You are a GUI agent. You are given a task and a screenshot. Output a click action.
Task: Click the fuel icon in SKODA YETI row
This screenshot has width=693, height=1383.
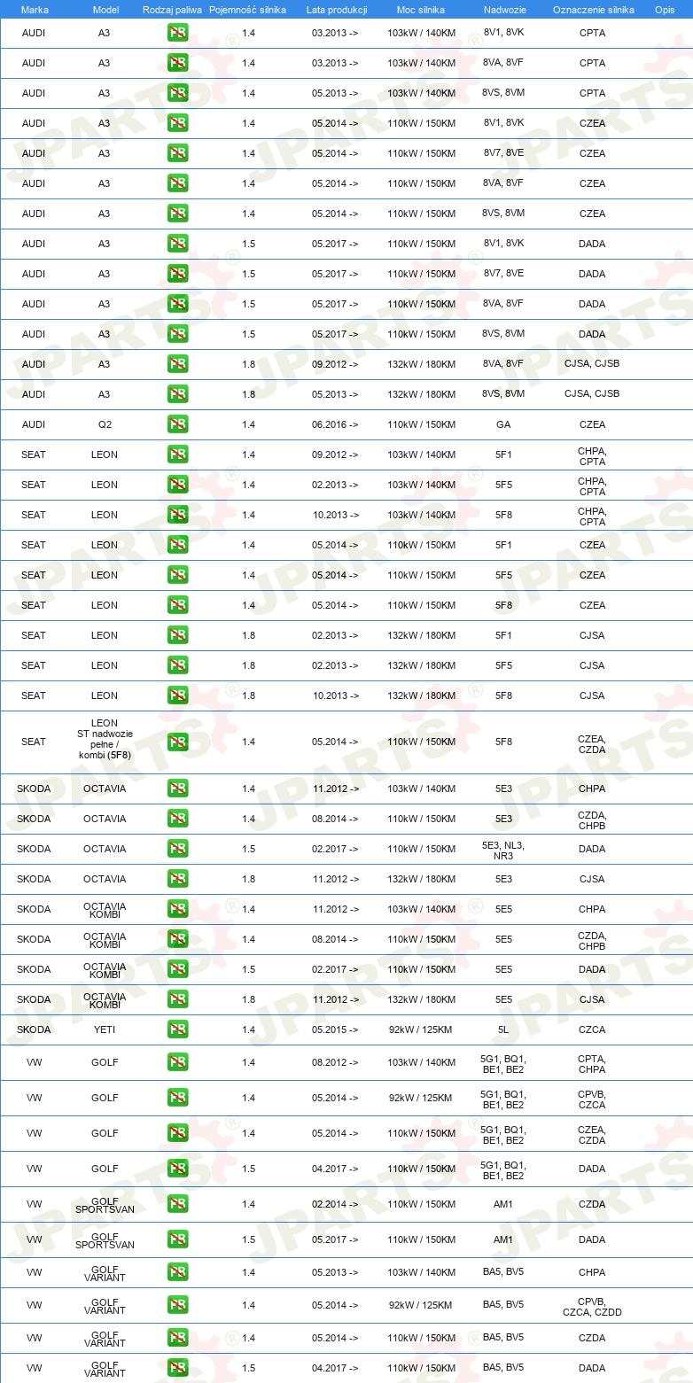click(x=177, y=1029)
